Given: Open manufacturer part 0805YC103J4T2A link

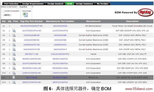Looking at the screenshot, I should point(60,82).
